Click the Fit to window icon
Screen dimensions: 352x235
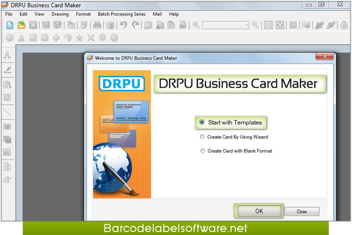(280, 25)
